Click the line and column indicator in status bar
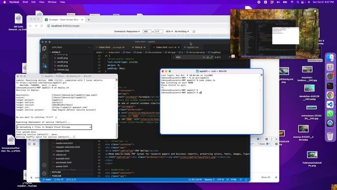 pyautogui.click(x=195, y=179)
